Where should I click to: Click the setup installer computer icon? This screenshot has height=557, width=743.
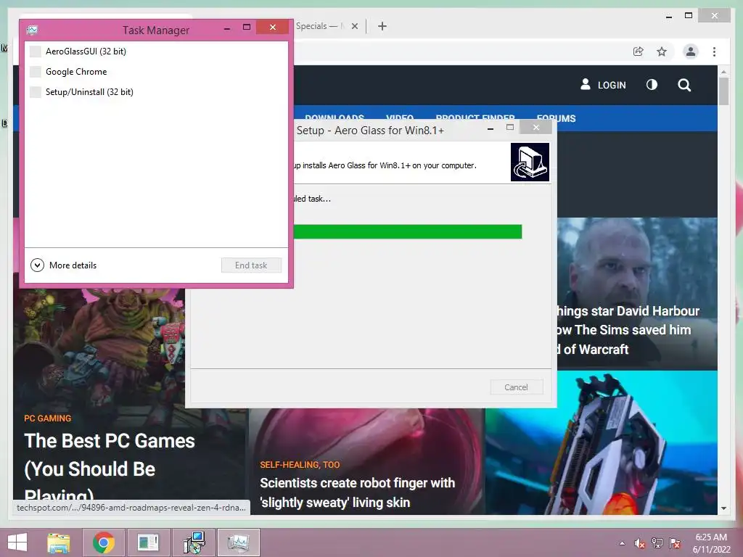[x=530, y=162]
